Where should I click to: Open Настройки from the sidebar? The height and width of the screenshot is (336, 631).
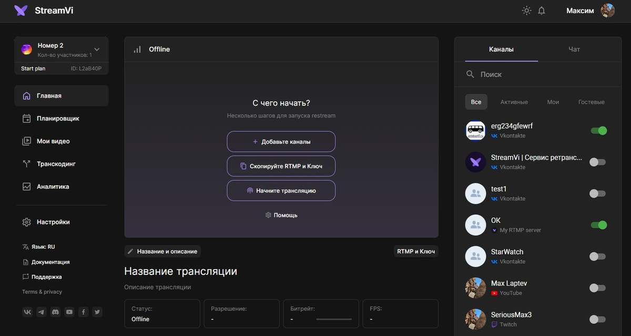(x=53, y=222)
